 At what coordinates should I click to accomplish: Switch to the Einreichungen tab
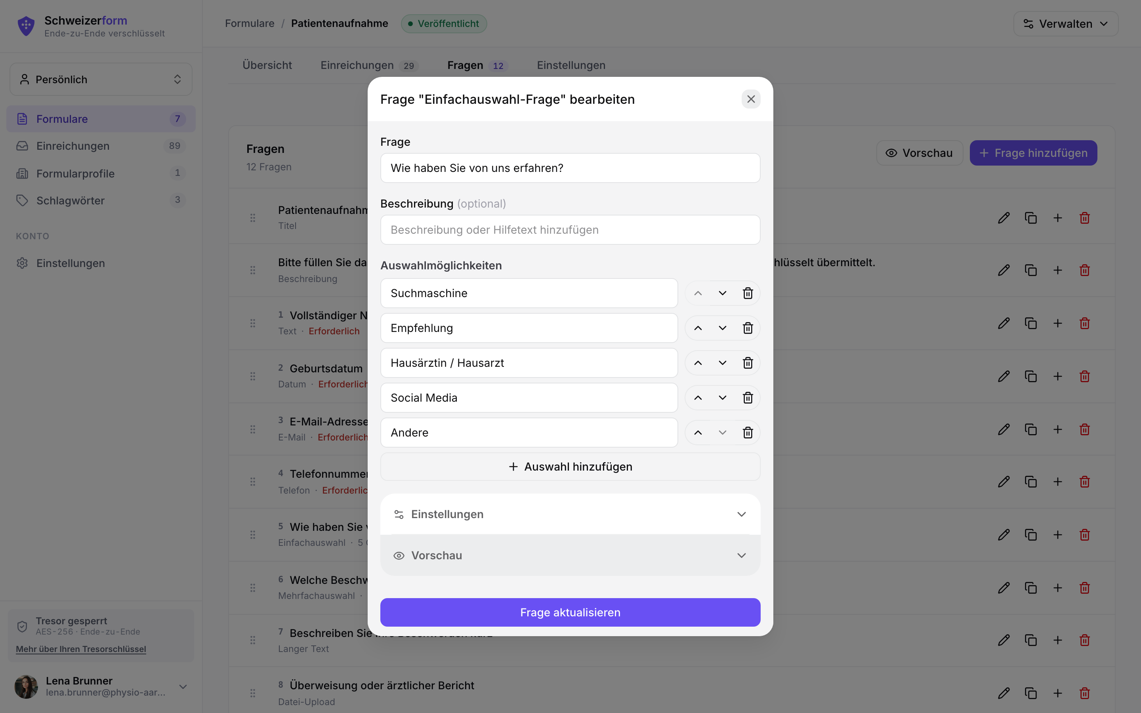[x=369, y=65]
